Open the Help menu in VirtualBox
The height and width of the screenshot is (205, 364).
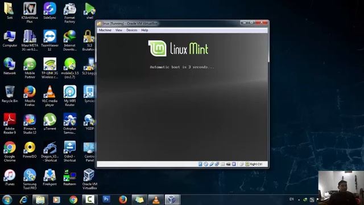point(144,30)
